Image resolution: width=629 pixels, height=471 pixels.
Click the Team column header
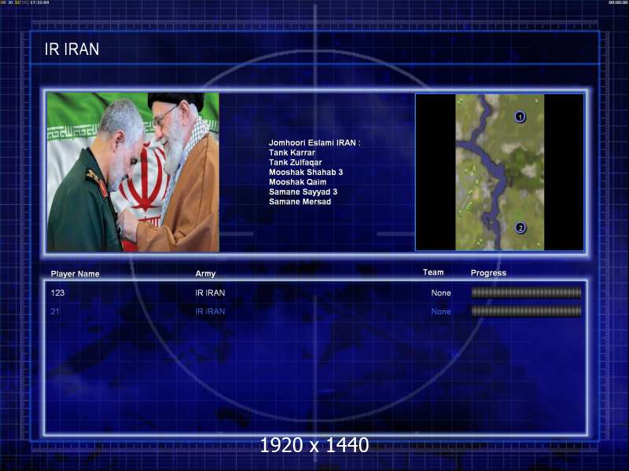433,272
